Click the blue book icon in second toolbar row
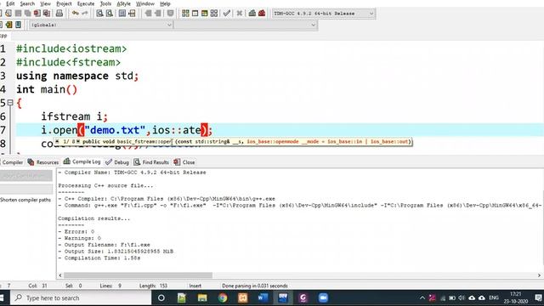The image size is (544, 306). [18, 25]
